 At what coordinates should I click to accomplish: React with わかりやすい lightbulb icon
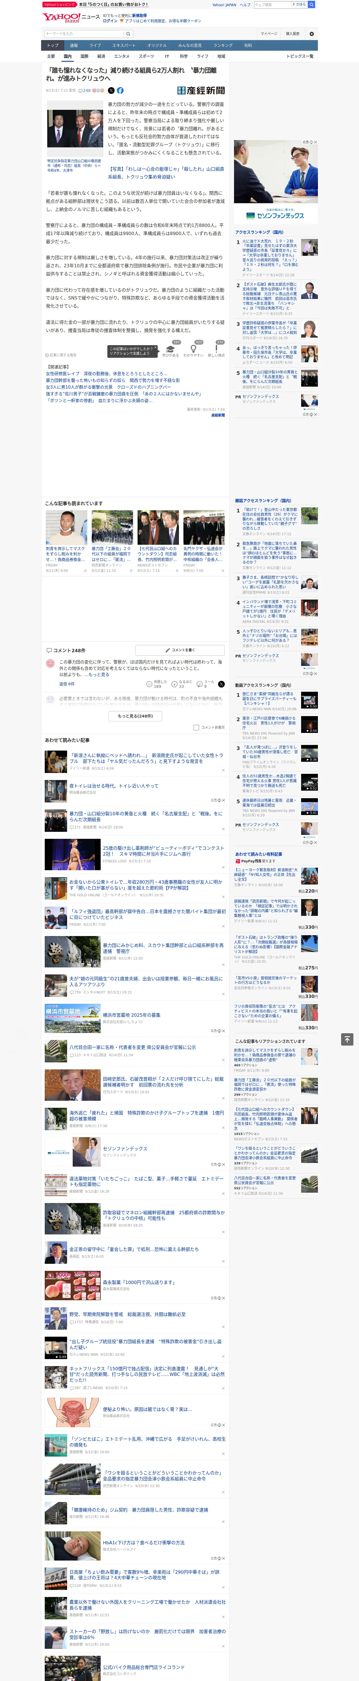193,349
